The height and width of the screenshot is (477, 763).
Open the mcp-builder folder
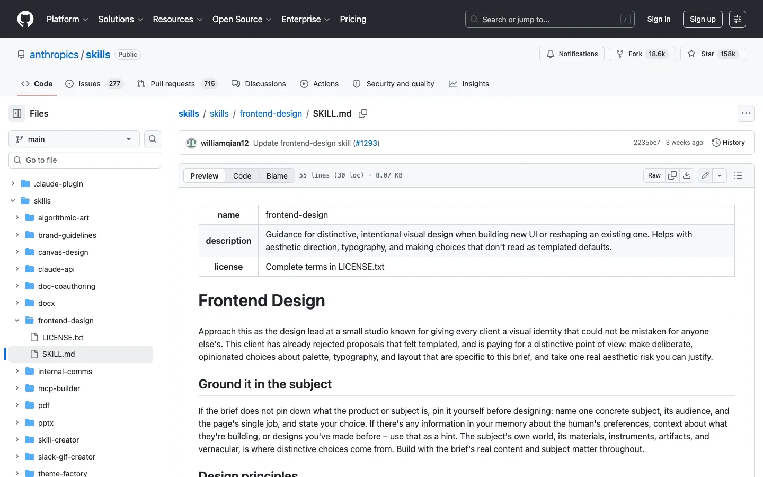(59, 388)
